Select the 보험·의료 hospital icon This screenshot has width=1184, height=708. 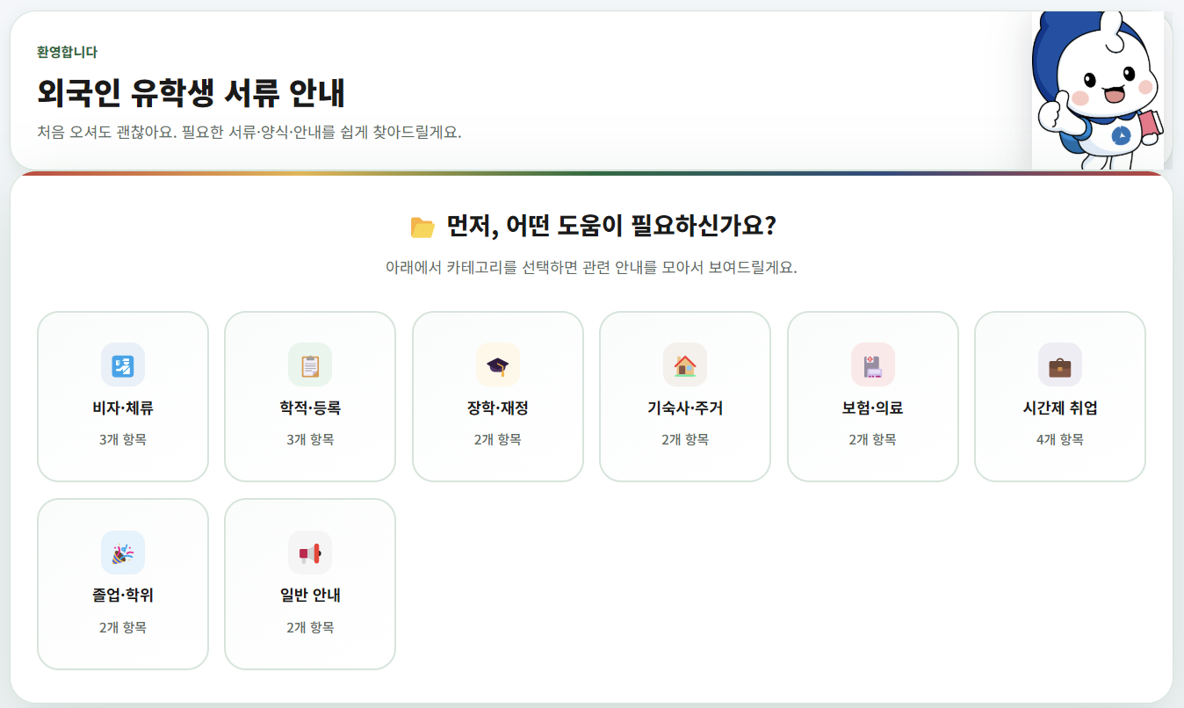pos(872,365)
